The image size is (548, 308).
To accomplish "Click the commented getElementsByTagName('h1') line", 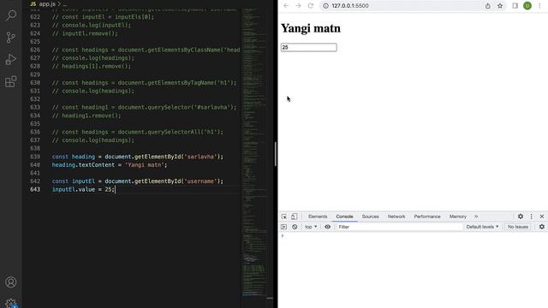I will 144,83.
